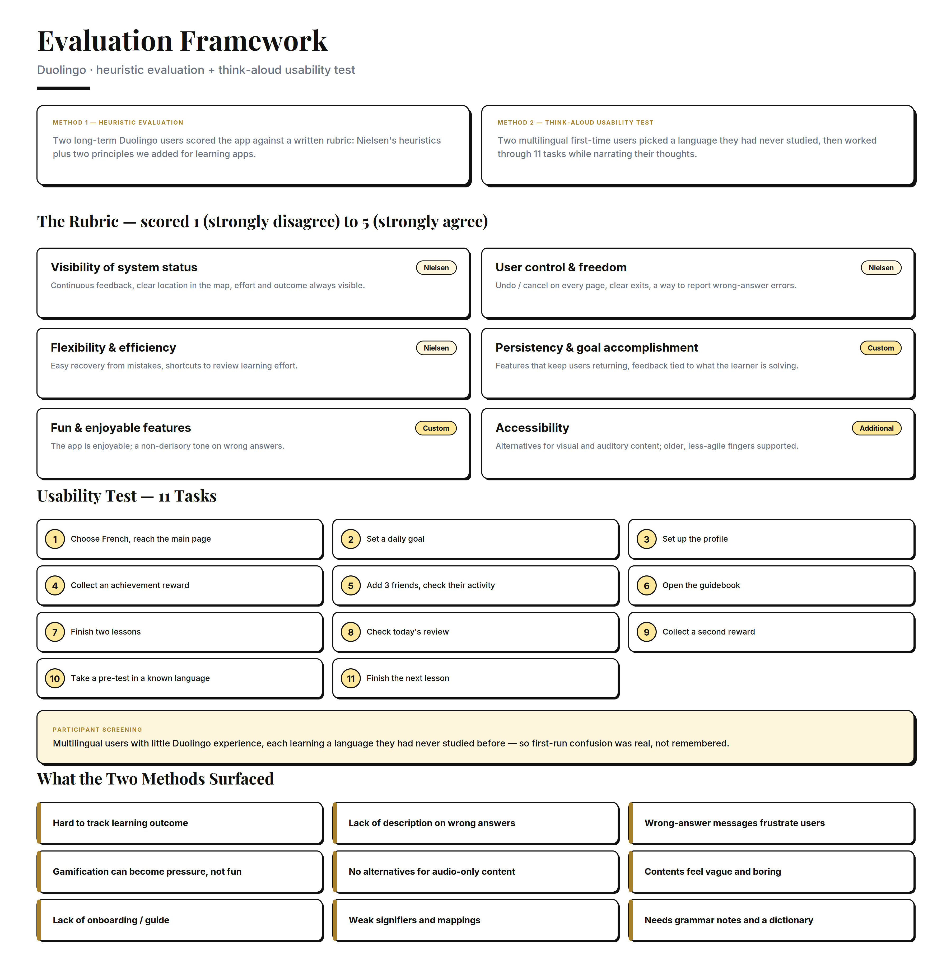The height and width of the screenshot is (979, 951).
Task: Click the 'Visibility of system status' heading
Action: click(124, 268)
